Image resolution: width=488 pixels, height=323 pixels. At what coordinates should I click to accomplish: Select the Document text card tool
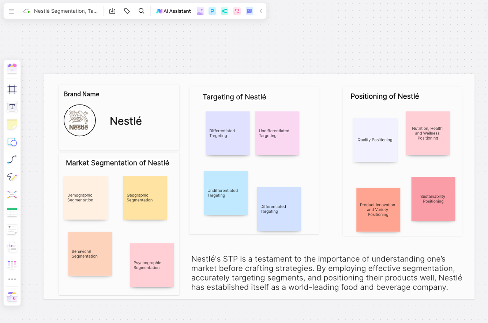(x=12, y=229)
